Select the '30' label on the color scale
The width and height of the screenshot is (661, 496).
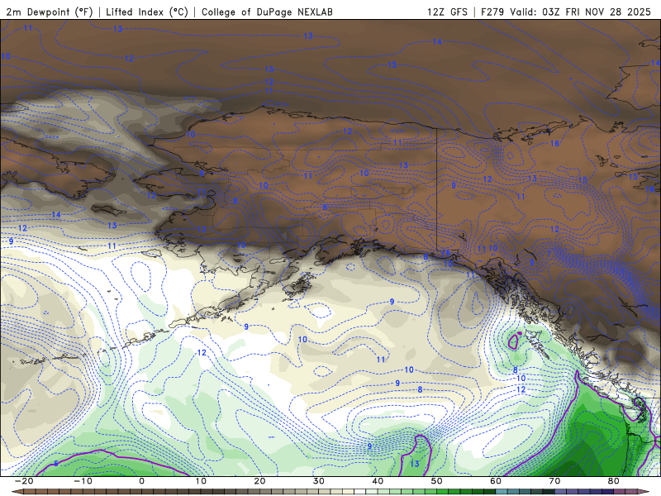[319, 481]
